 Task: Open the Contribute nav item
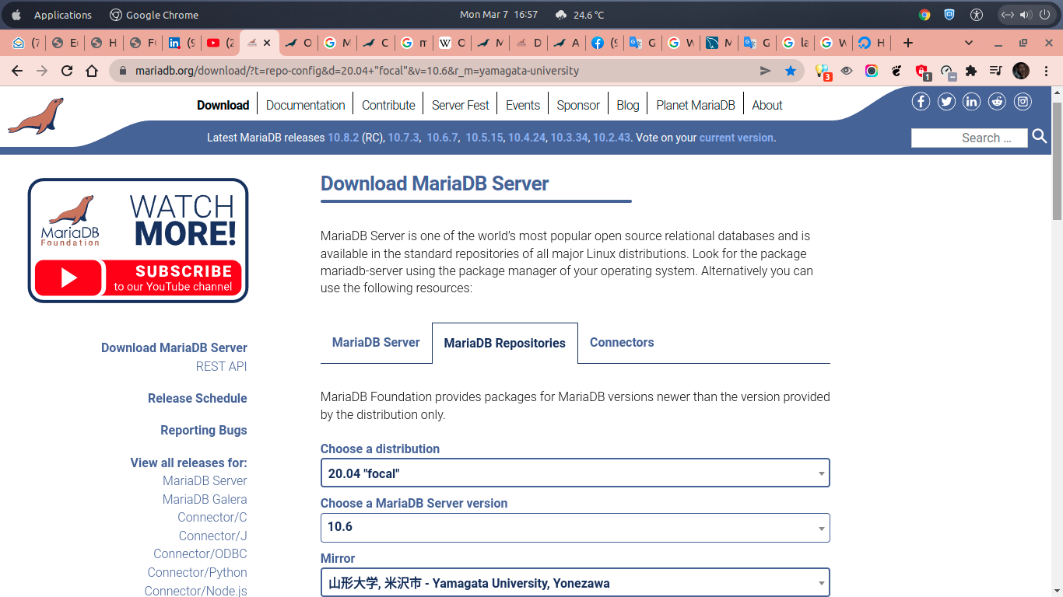tap(388, 105)
